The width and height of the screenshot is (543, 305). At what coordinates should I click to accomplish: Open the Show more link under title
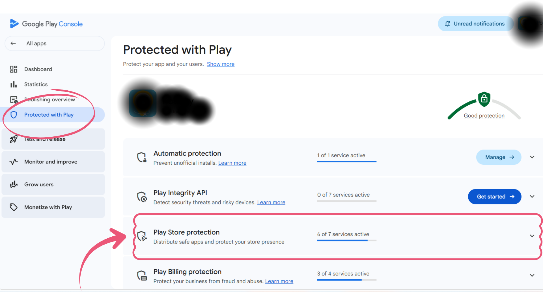point(221,64)
